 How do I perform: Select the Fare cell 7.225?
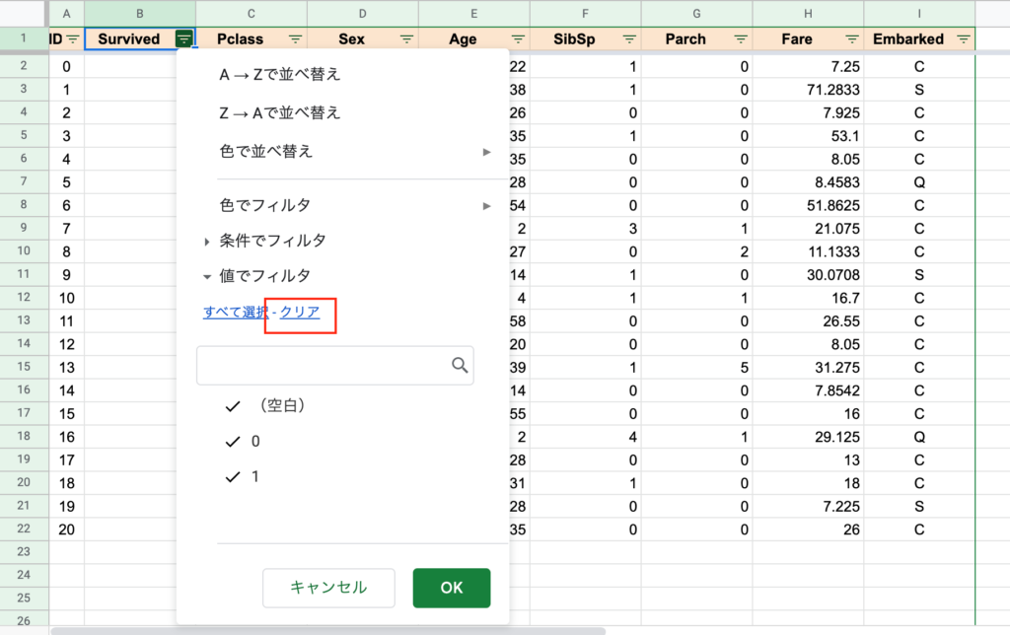click(x=808, y=506)
